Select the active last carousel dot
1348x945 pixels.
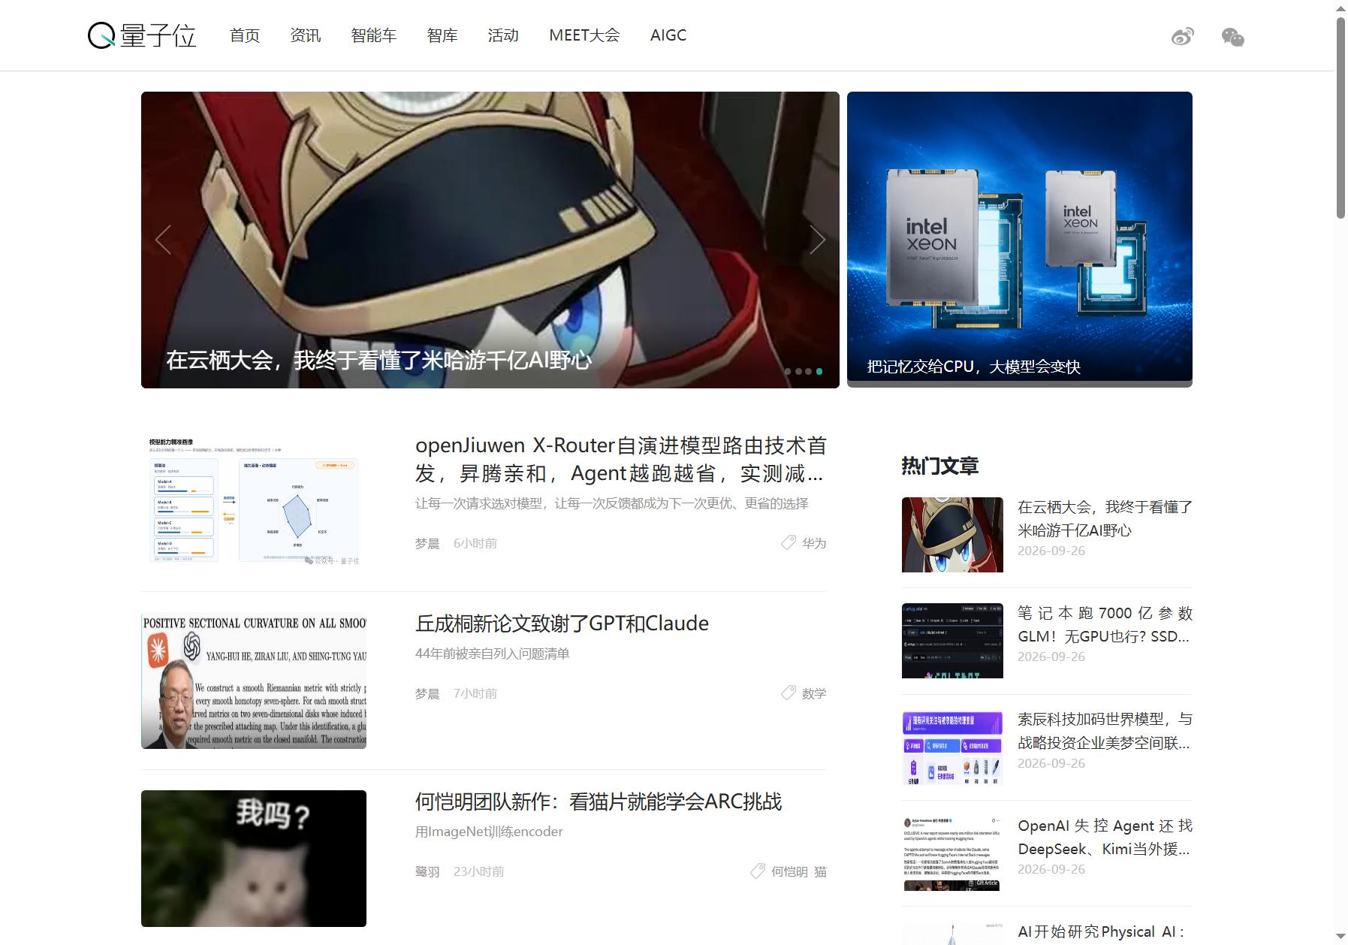819,371
